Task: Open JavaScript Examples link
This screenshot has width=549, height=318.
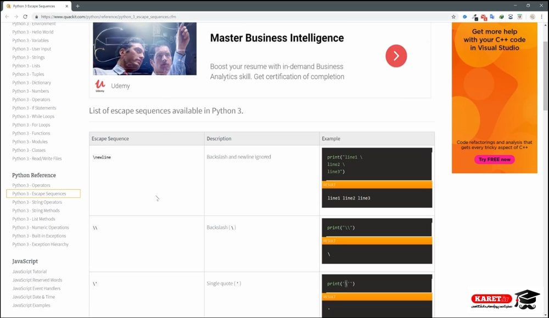Action: pos(31,305)
